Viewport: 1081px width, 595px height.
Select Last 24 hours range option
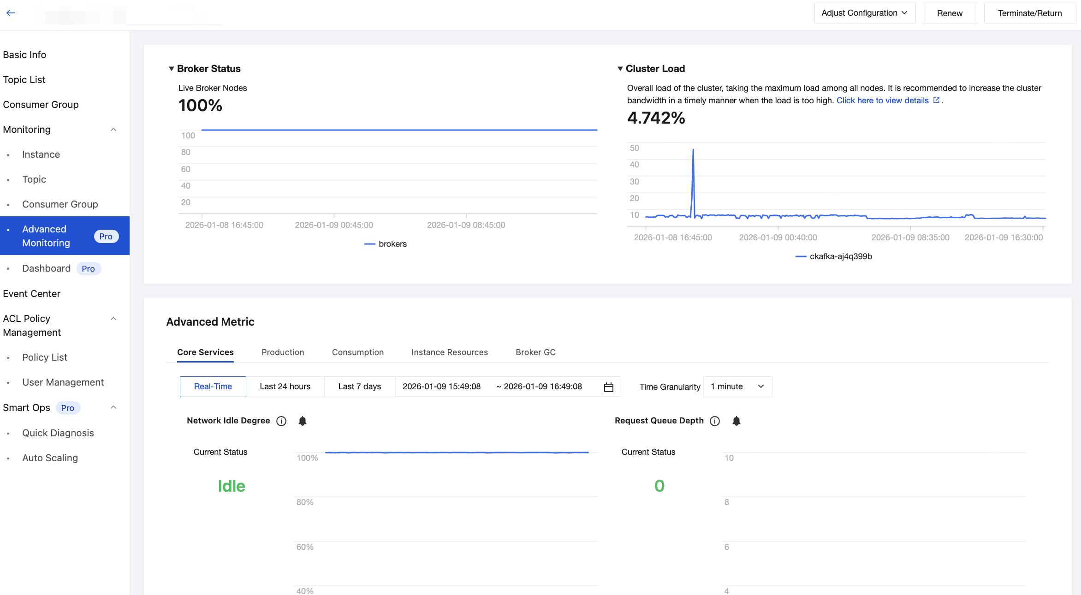pos(285,387)
